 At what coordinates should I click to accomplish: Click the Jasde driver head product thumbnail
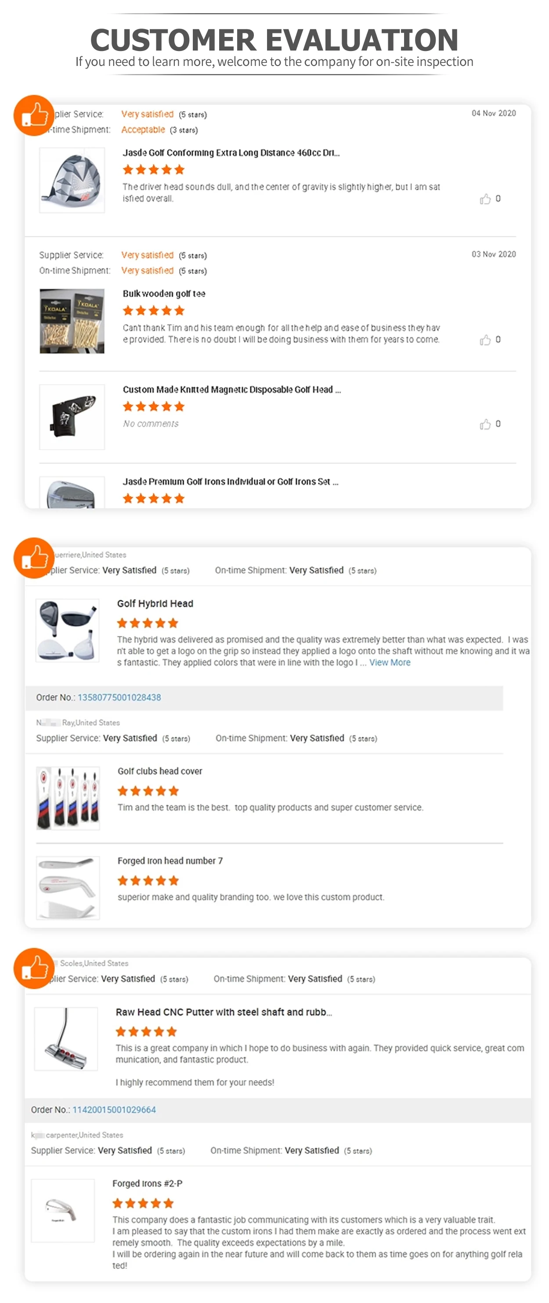pos(72,180)
